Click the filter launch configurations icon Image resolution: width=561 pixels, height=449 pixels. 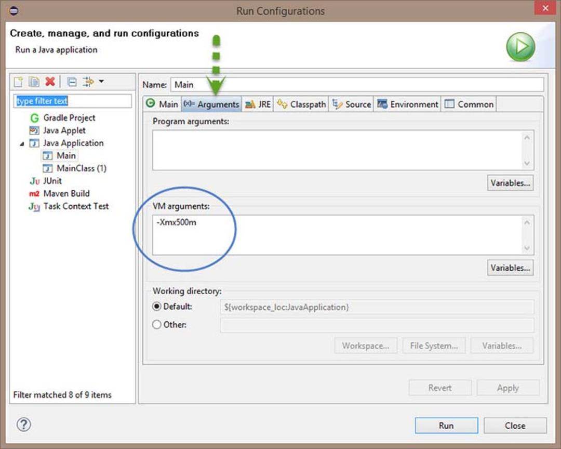click(x=88, y=82)
